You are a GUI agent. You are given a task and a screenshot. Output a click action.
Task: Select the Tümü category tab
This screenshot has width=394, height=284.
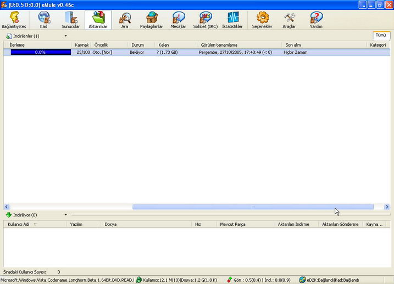tap(381, 35)
